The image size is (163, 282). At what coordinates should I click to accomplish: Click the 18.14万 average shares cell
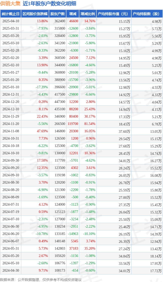pos(156,256)
